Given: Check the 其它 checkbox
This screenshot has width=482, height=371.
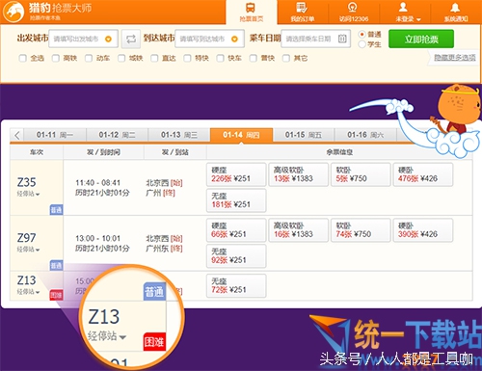Looking at the screenshot, I should click(x=286, y=58).
